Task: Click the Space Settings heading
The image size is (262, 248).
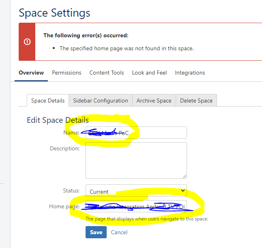Action: 54,13
